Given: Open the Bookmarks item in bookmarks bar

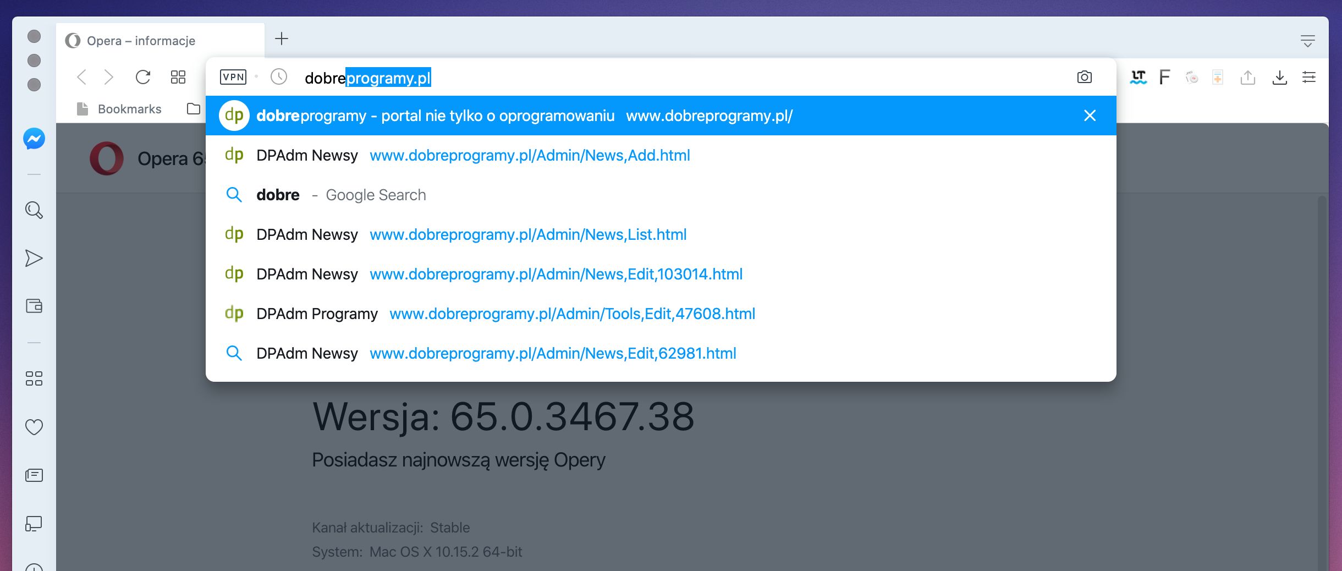Looking at the screenshot, I should click(119, 109).
